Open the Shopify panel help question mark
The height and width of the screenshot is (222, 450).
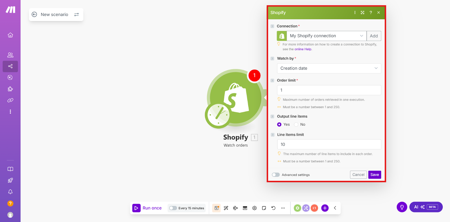[x=371, y=13]
